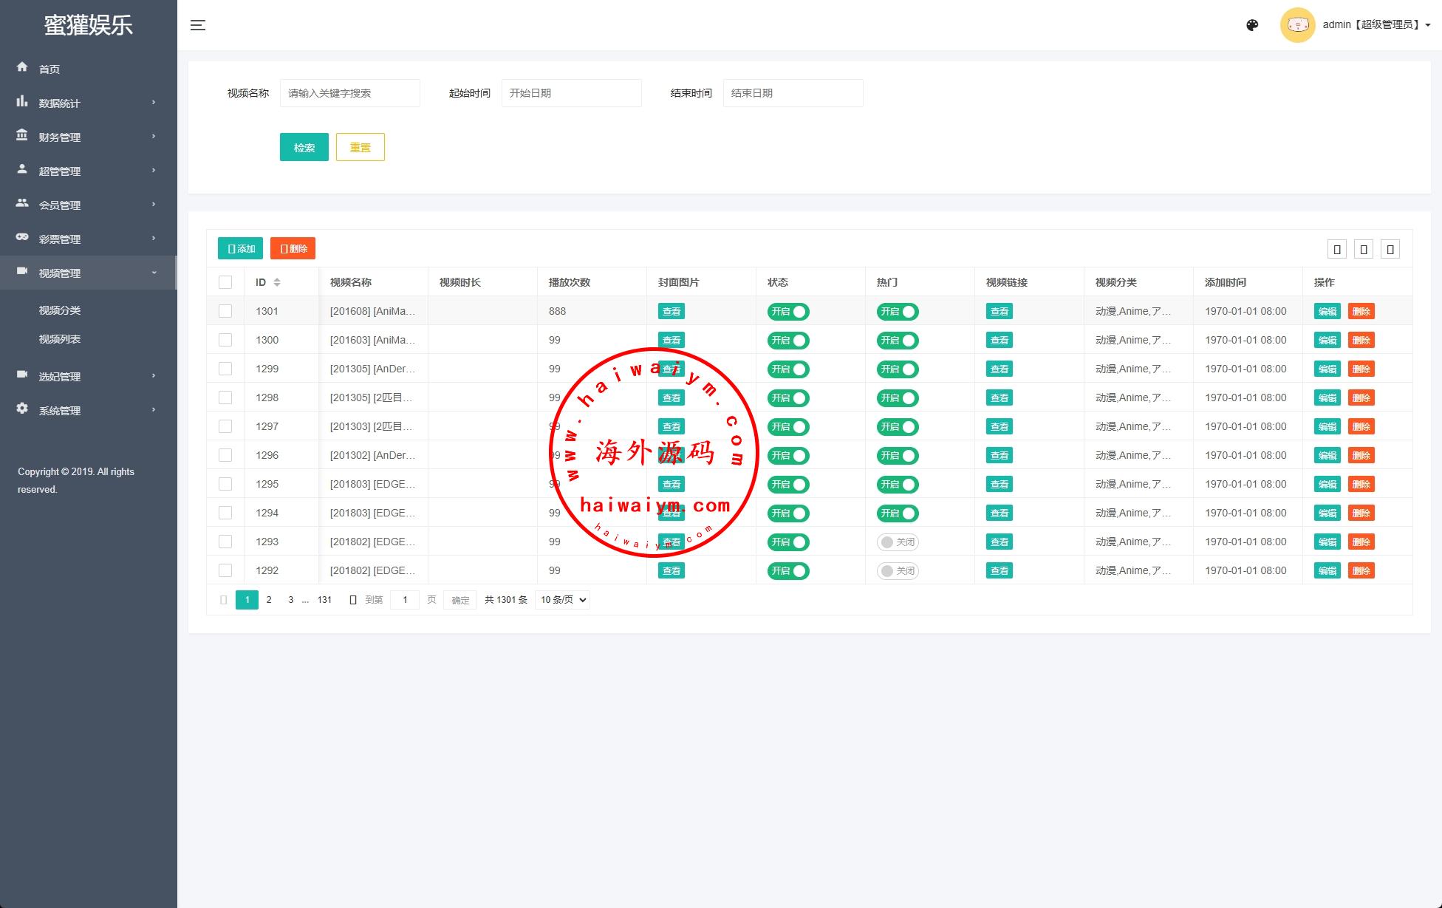Toggle 状态 switch for video 1301
This screenshot has width=1442, height=908.
pyautogui.click(x=788, y=312)
